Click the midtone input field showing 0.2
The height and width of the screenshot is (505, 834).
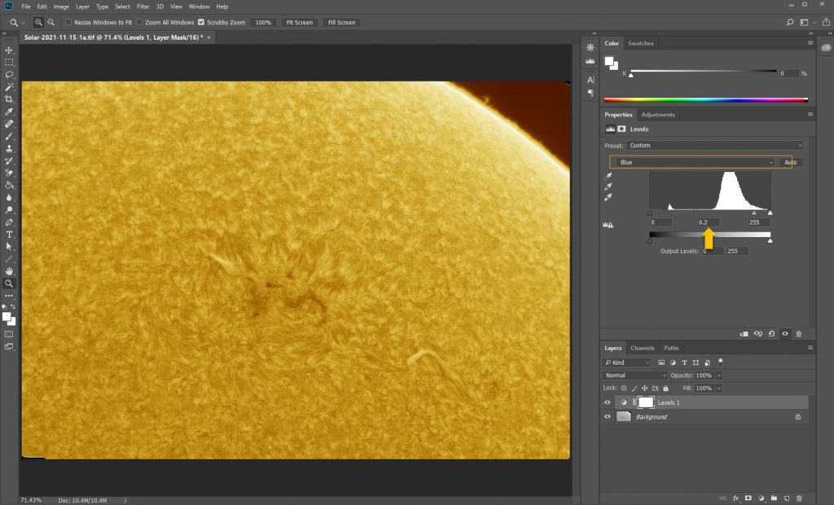(708, 222)
